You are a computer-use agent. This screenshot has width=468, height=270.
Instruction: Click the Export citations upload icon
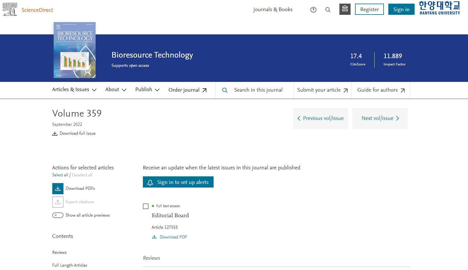click(58, 202)
